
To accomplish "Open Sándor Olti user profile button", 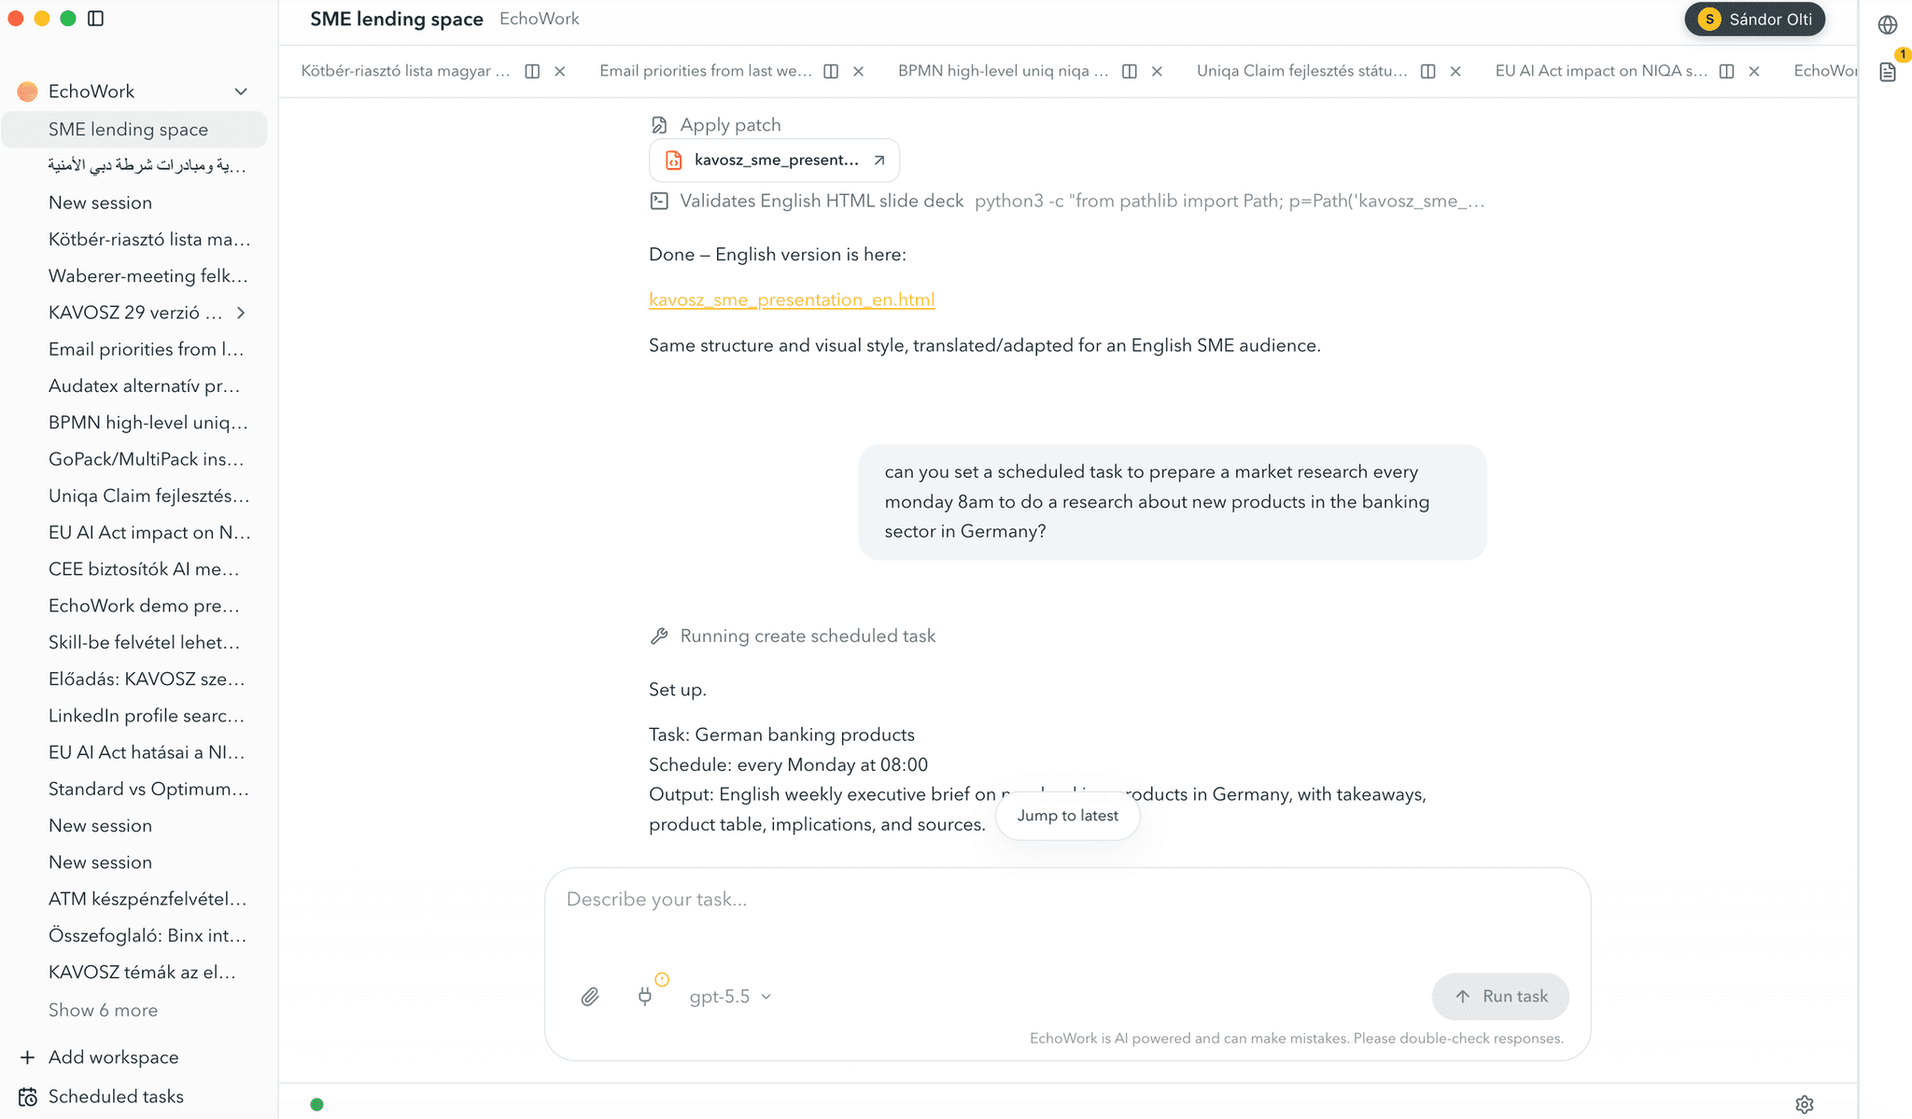I will 1754,20.
